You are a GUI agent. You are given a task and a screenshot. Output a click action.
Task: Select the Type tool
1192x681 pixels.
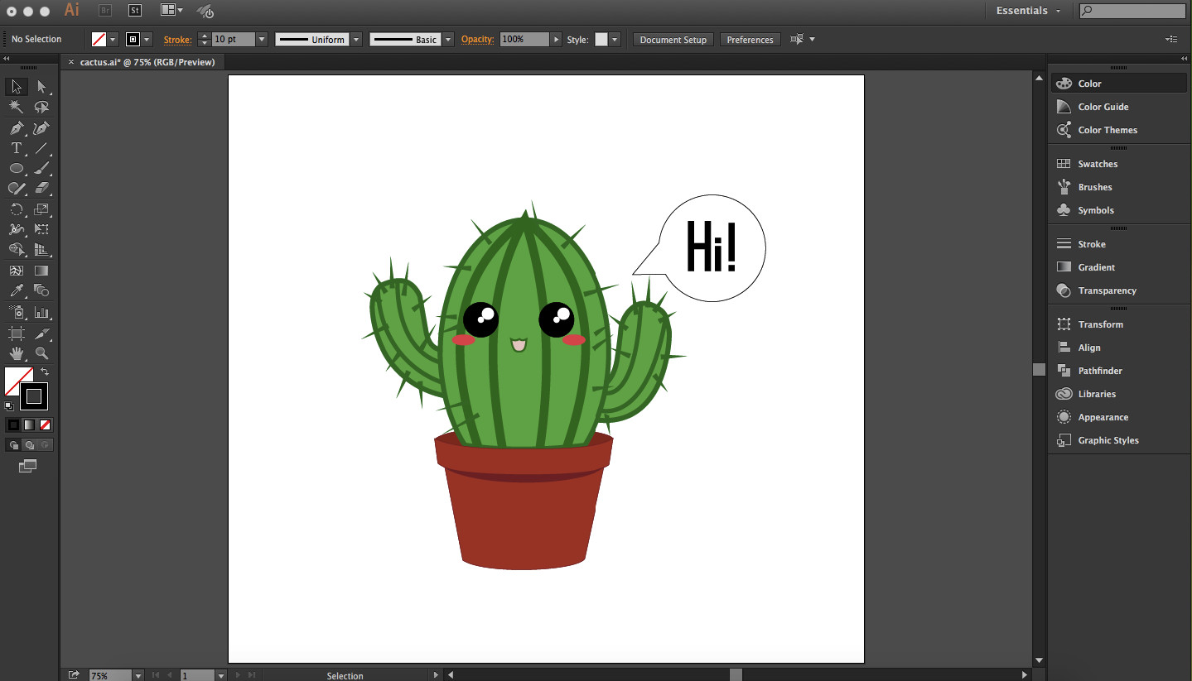pyautogui.click(x=16, y=148)
